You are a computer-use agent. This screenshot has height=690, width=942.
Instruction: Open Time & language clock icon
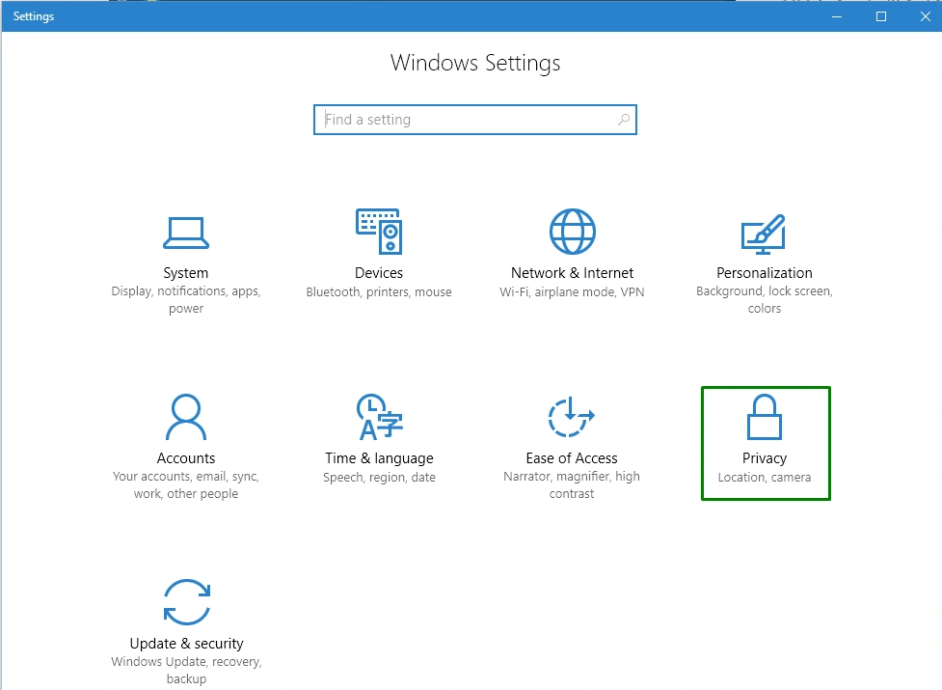click(x=380, y=417)
